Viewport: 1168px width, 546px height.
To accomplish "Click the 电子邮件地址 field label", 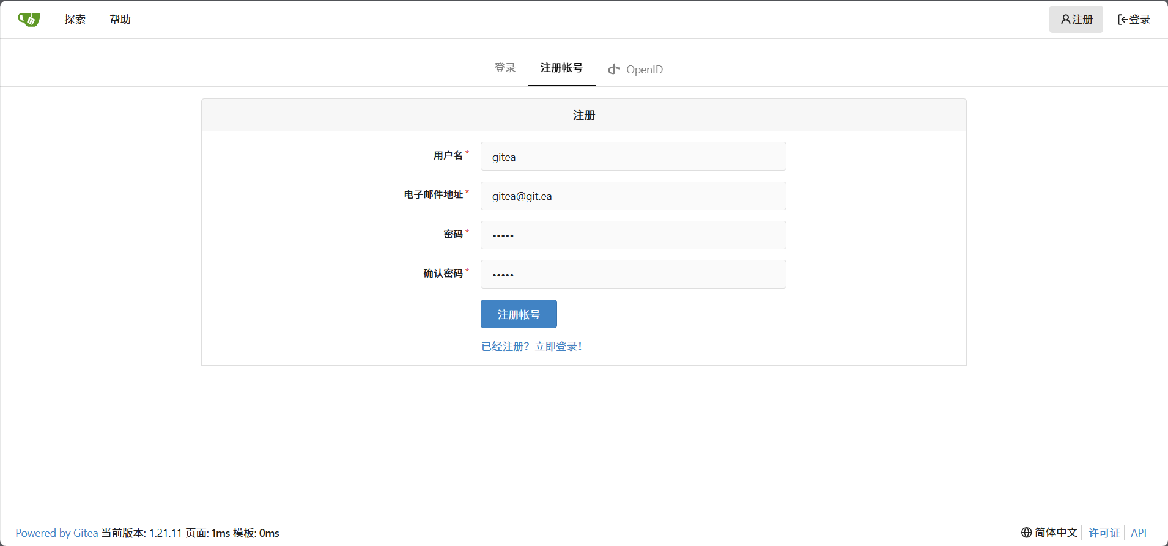I will [x=434, y=195].
